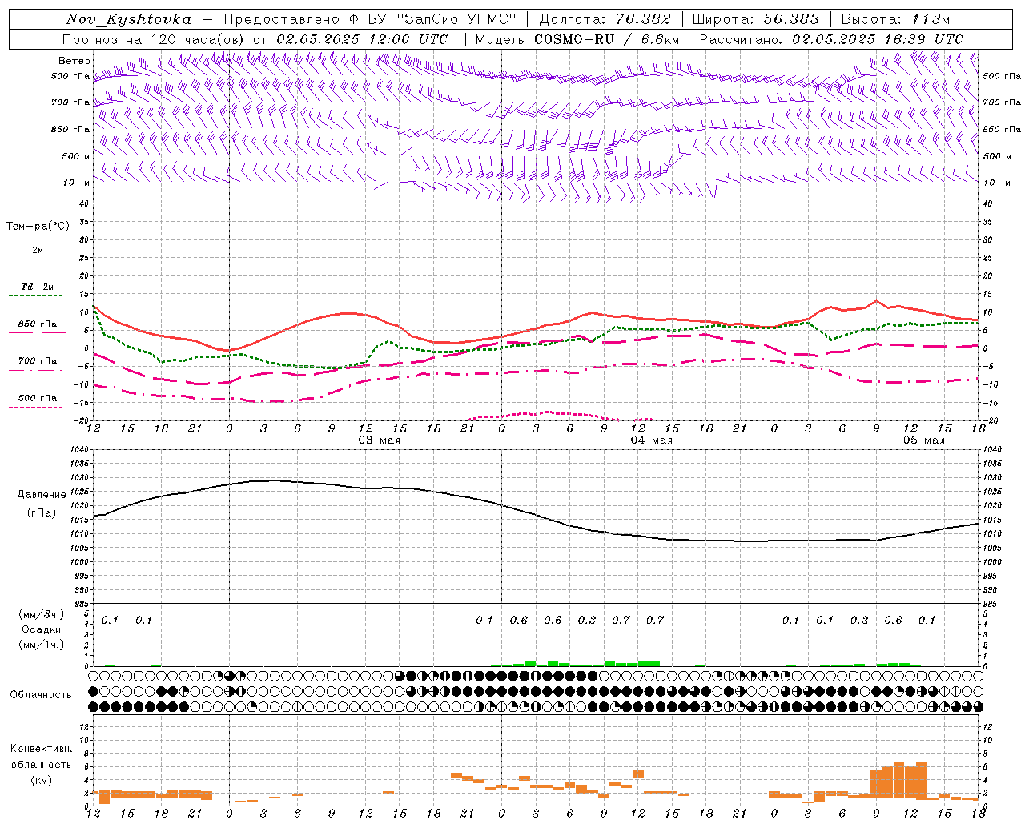Click the '(мм/3ч.)' precipitation unit label

[x=41, y=615]
